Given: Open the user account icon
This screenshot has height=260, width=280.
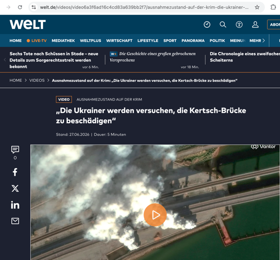Looking at the screenshot, I should pyautogui.click(x=255, y=24).
